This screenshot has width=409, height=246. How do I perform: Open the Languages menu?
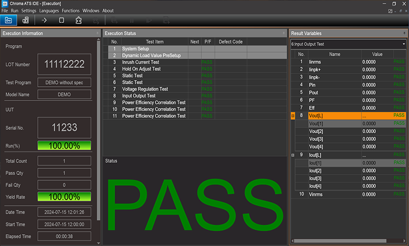[x=49, y=11]
